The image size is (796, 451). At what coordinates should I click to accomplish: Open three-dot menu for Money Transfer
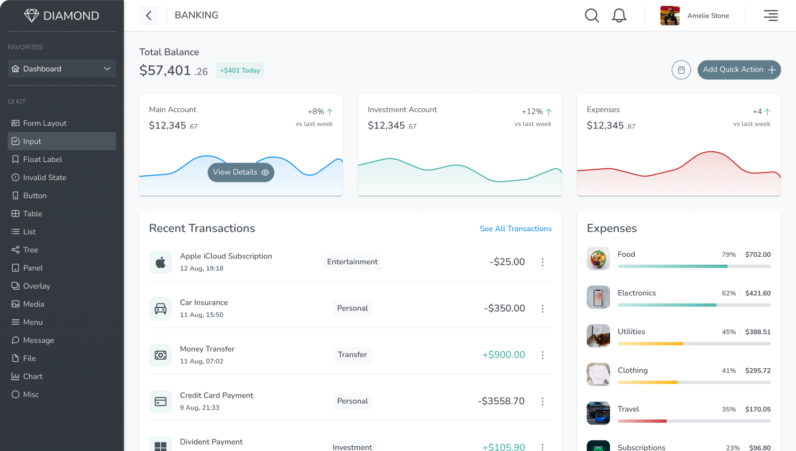click(x=542, y=355)
